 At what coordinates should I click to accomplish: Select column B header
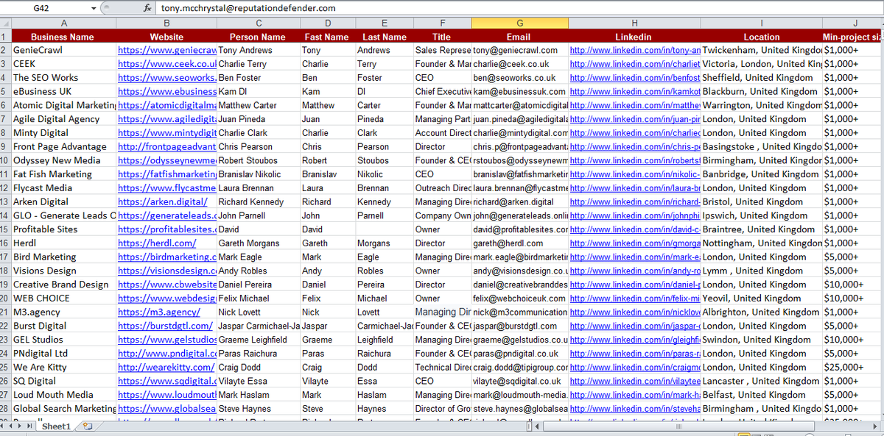pyautogui.click(x=166, y=23)
